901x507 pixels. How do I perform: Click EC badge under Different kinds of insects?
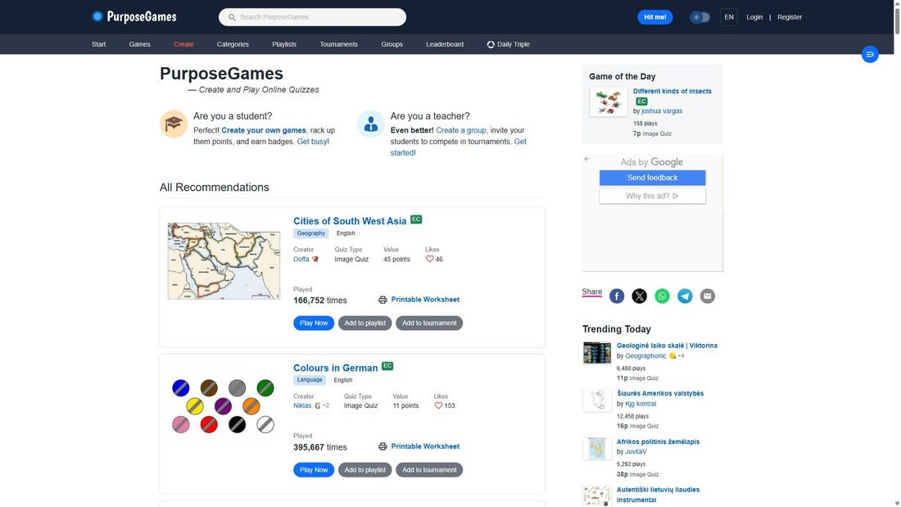tap(641, 102)
